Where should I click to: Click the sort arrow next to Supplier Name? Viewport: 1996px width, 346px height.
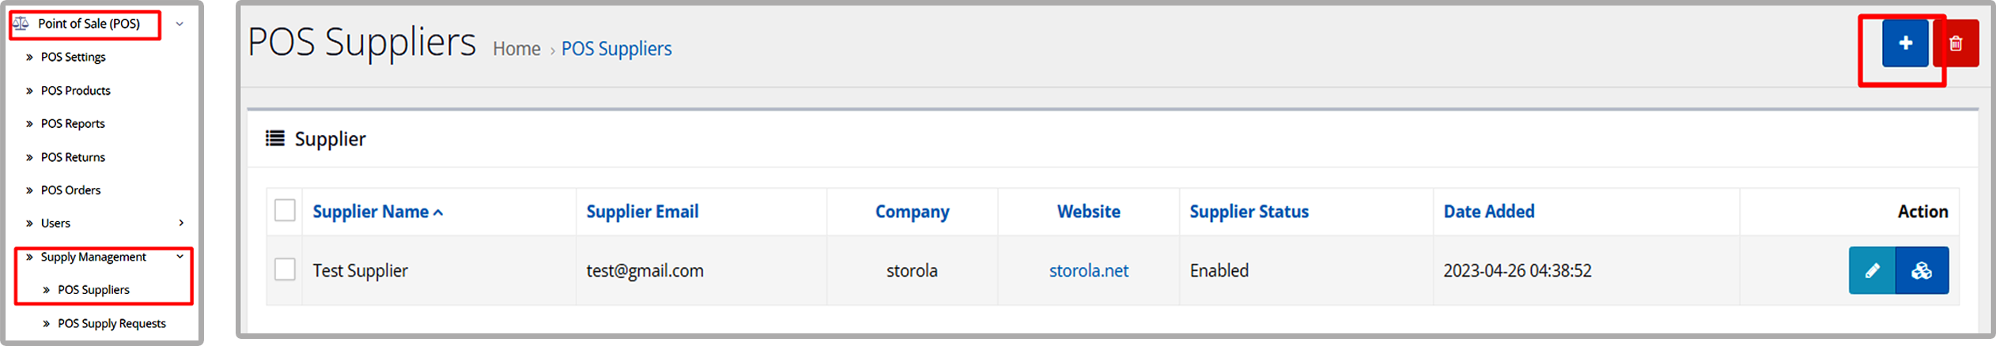[x=438, y=212]
